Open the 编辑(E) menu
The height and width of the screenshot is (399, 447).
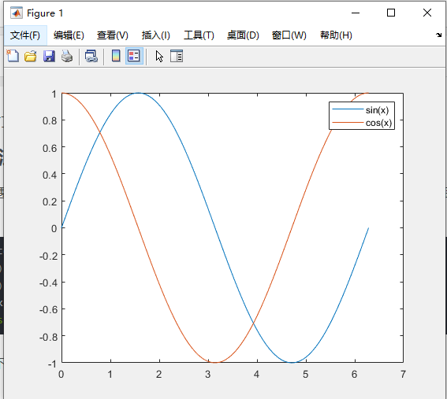tap(69, 35)
